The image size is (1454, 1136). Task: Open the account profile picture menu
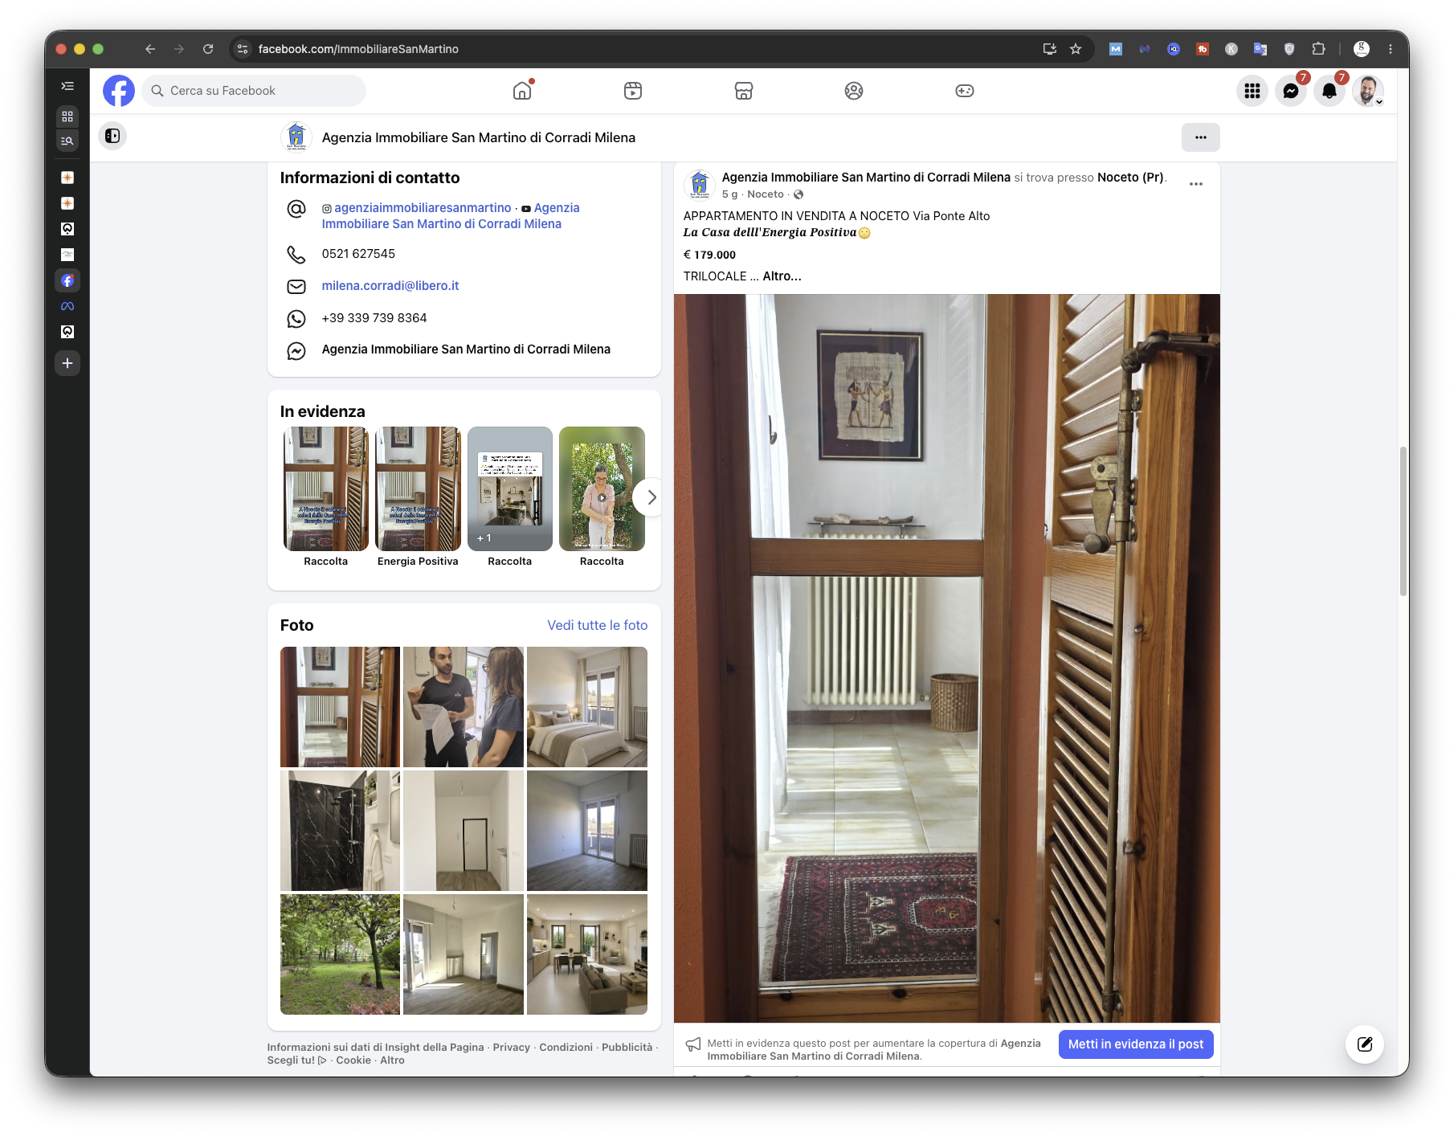click(1368, 91)
